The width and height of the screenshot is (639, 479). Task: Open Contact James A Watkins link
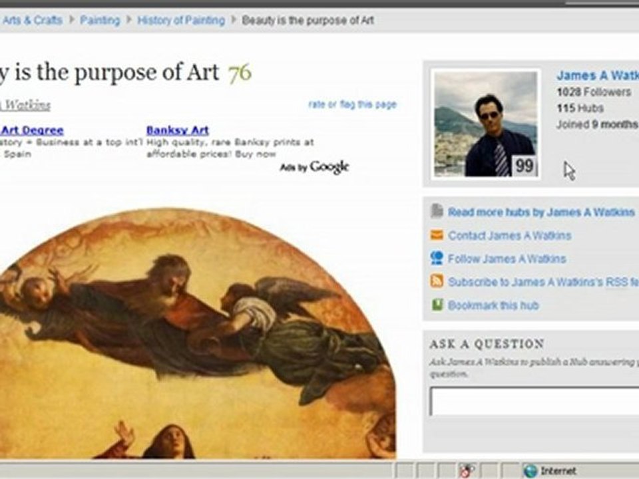(x=509, y=236)
